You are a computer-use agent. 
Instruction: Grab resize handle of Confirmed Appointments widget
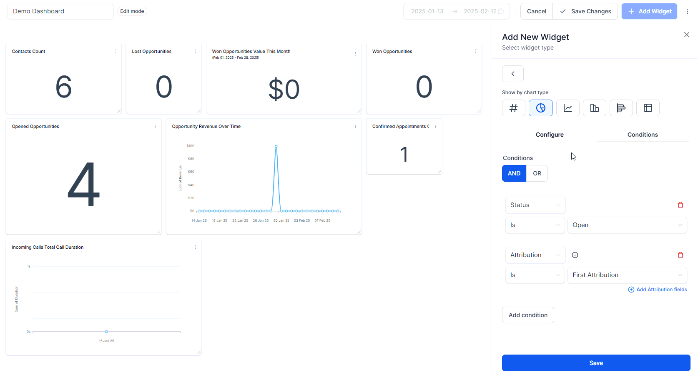439,171
